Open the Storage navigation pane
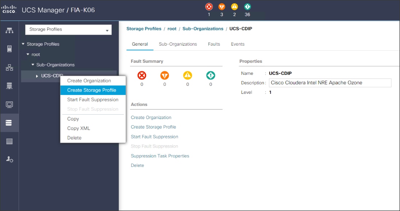Screen dimensions: 400x211 9,123
